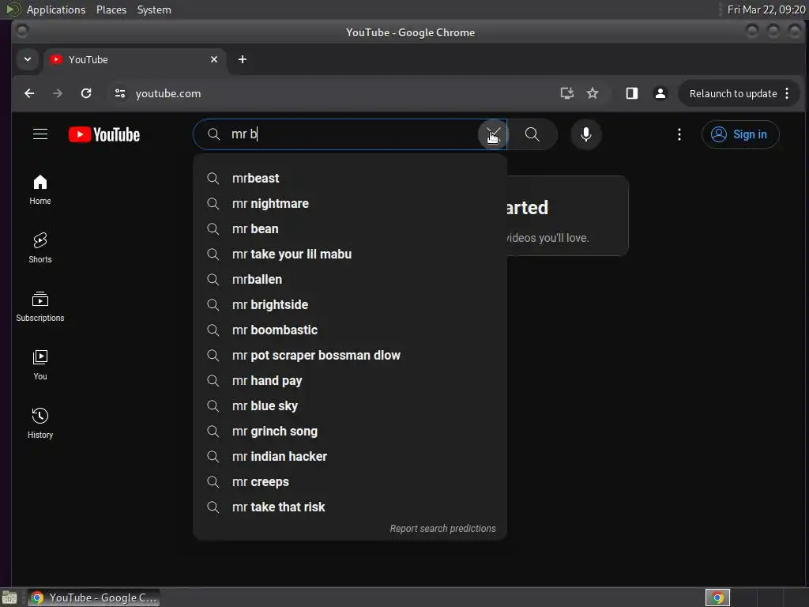Open History in the sidebar

tap(40, 424)
